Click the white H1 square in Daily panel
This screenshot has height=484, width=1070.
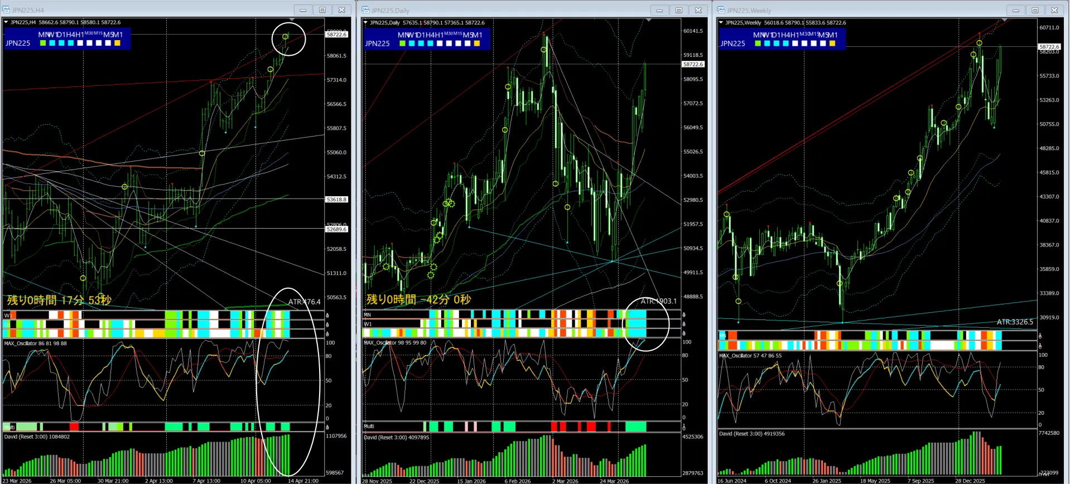440,43
